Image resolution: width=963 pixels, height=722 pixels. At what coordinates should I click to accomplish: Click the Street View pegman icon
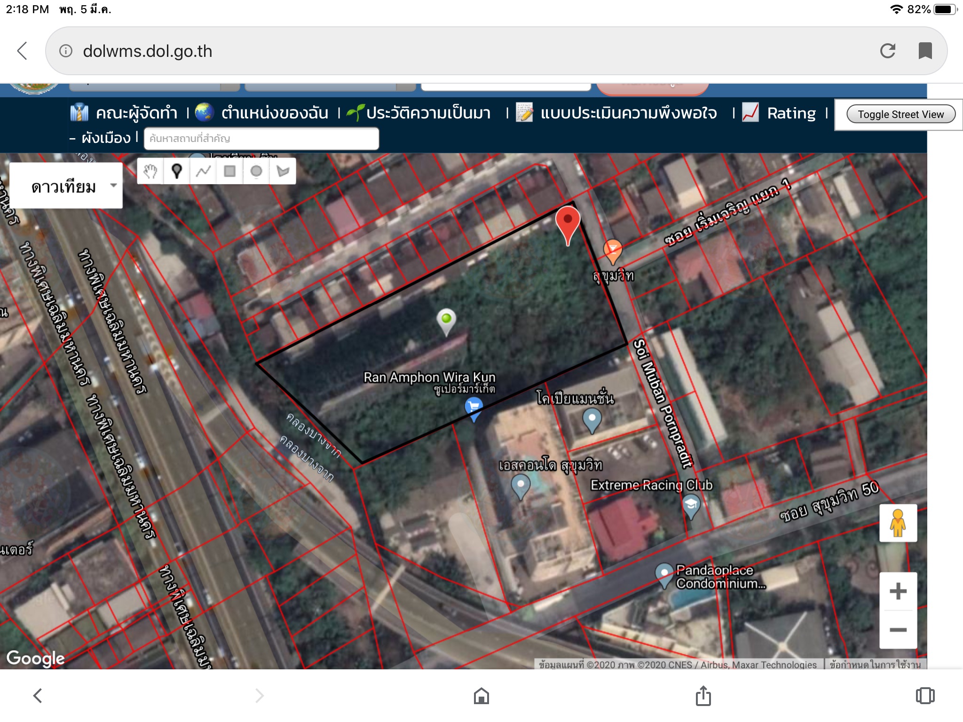898,523
